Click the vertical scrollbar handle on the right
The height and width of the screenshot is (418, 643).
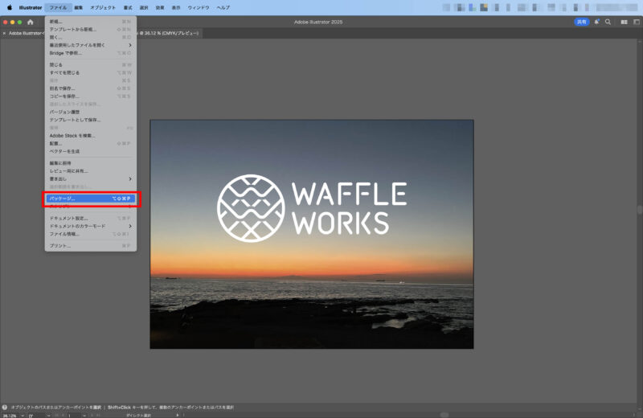click(640, 209)
